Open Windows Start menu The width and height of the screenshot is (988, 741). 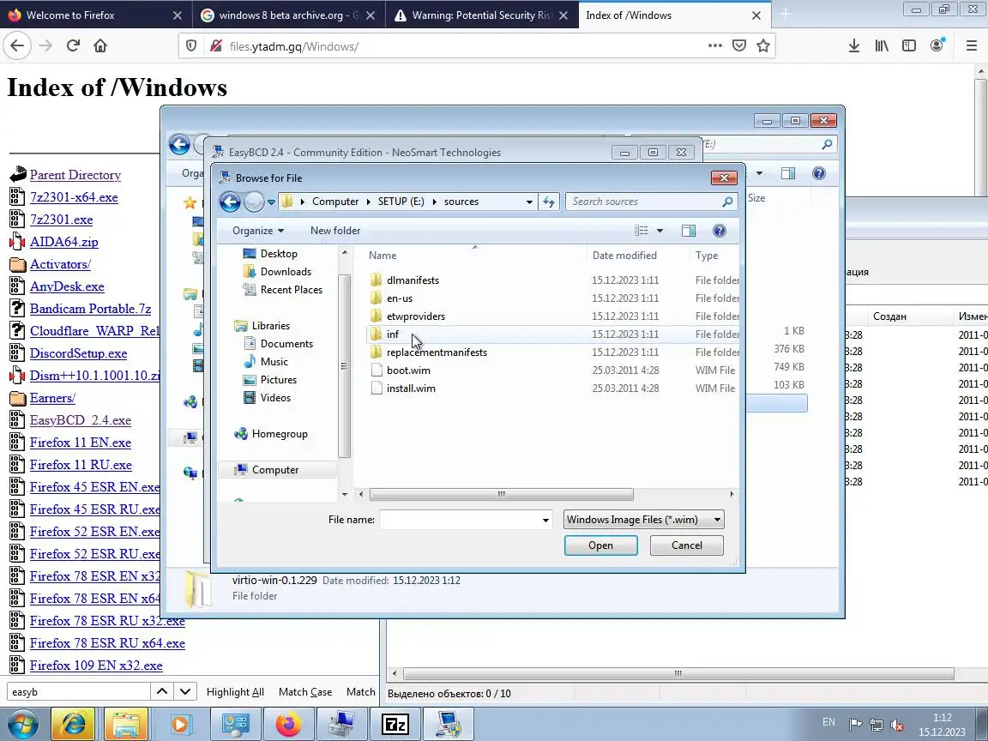[22, 724]
